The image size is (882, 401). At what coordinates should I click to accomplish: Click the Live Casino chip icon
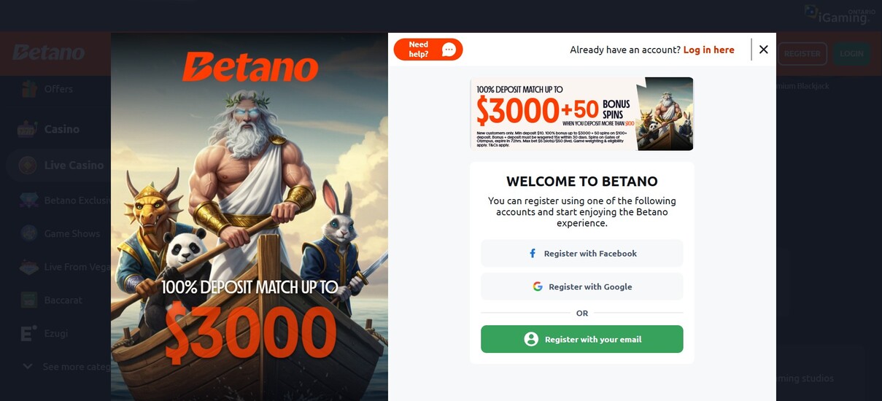coord(28,166)
